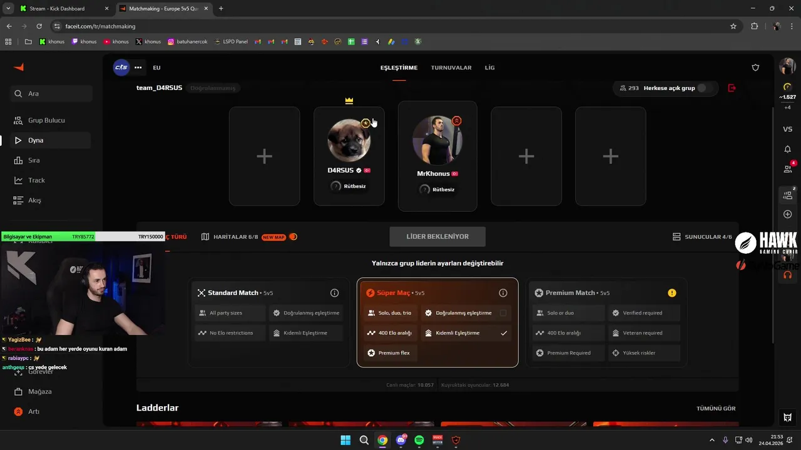The width and height of the screenshot is (801, 450).
Task: Add player in the last empty slot
Action: click(x=610, y=156)
